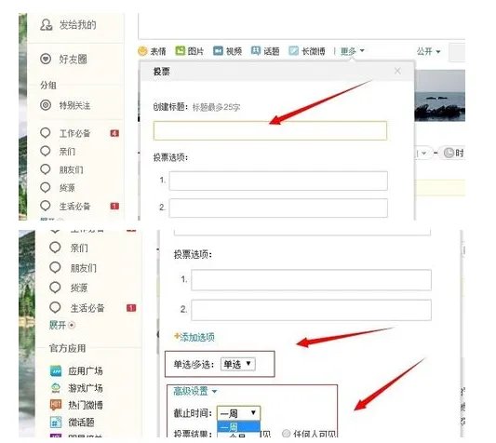Select 生活必备 group in the lower screenshot
This screenshot has width=496, height=443.
pos(77,307)
